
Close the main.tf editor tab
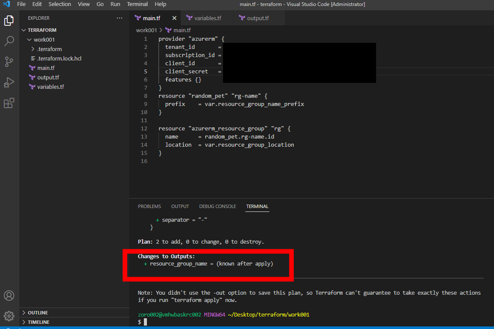[x=174, y=18]
